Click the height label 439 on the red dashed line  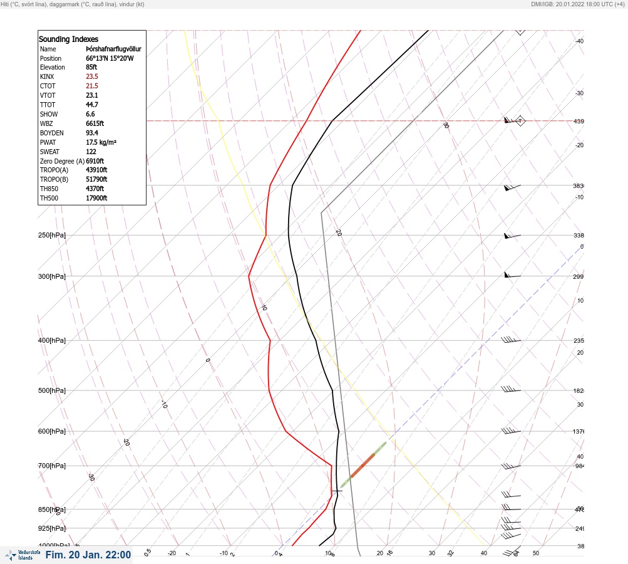pos(579,121)
